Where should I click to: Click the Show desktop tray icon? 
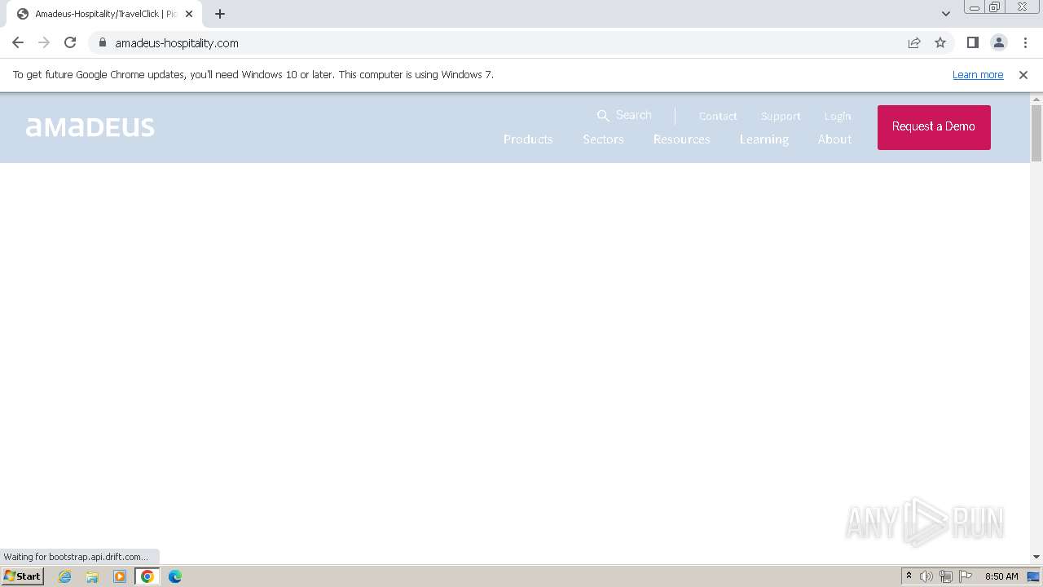coord(1034,576)
